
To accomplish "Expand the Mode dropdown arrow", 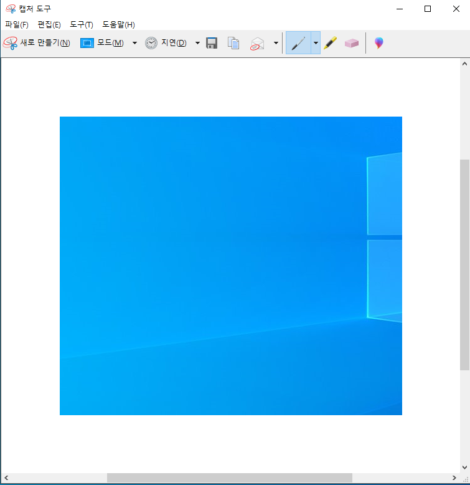I will (134, 43).
